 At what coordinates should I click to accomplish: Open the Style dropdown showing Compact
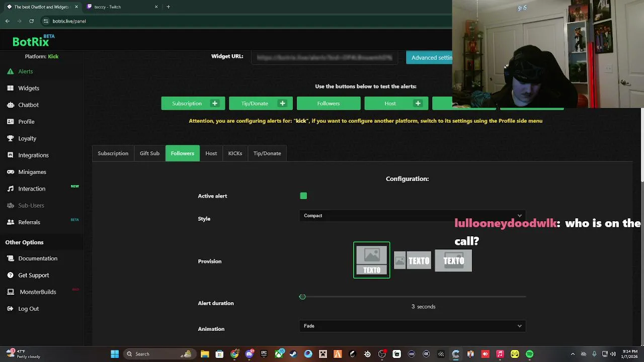pos(413,216)
